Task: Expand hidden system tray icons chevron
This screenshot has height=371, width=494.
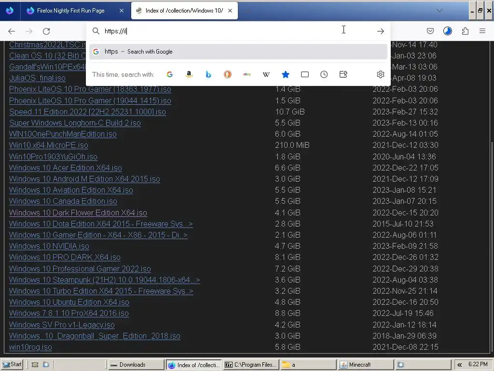Action: point(460,365)
